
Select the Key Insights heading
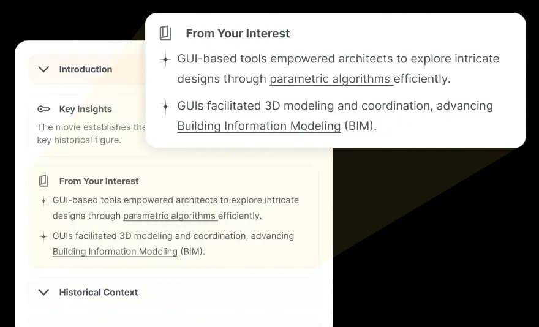pos(86,109)
